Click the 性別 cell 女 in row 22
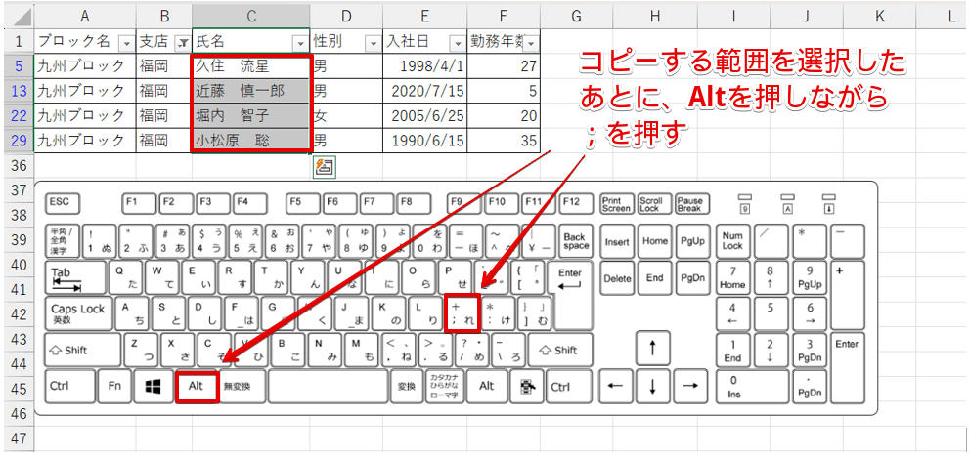Viewport: 969px width, 457px height. [x=347, y=115]
